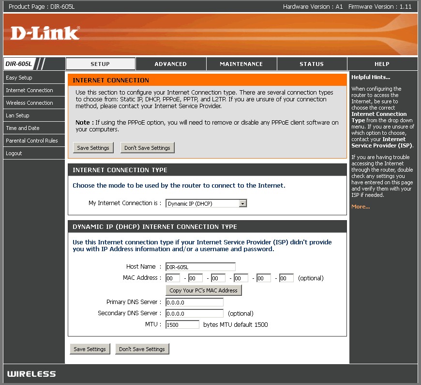Click the WIRELESS footer logo
This screenshot has width=421, height=385.
coord(31,374)
